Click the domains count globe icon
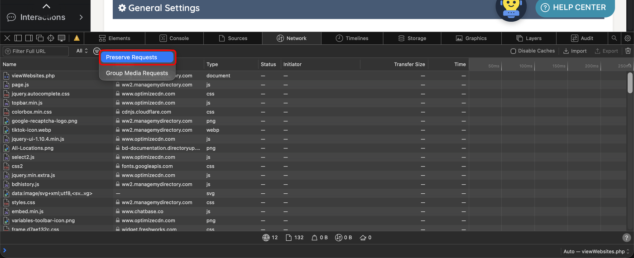Viewport: 634px width, 258px height. [x=266, y=238]
